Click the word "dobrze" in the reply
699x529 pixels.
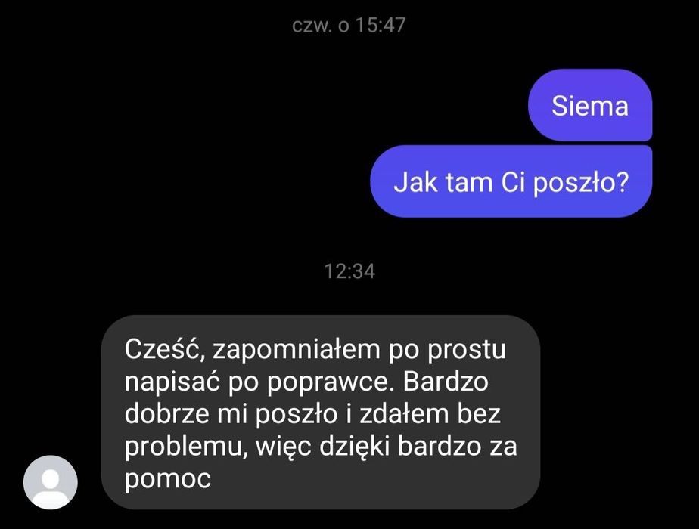click(167, 413)
